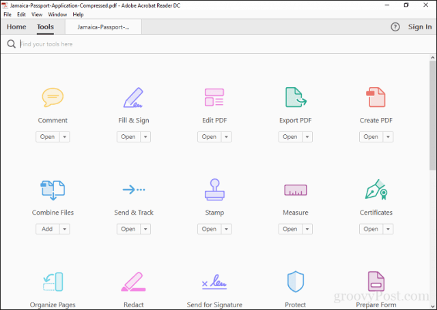
Task: Open the Window menu
Action: pyautogui.click(x=57, y=14)
